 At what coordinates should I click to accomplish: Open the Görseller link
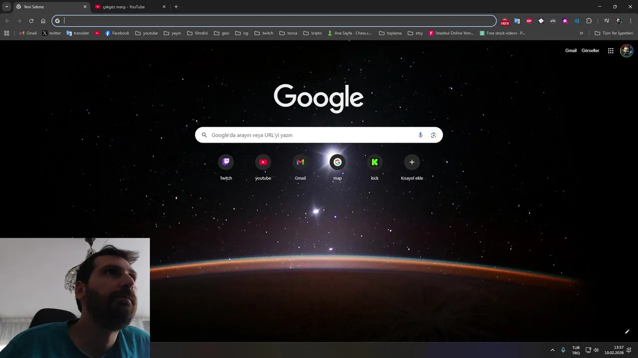pyautogui.click(x=590, y=51)
